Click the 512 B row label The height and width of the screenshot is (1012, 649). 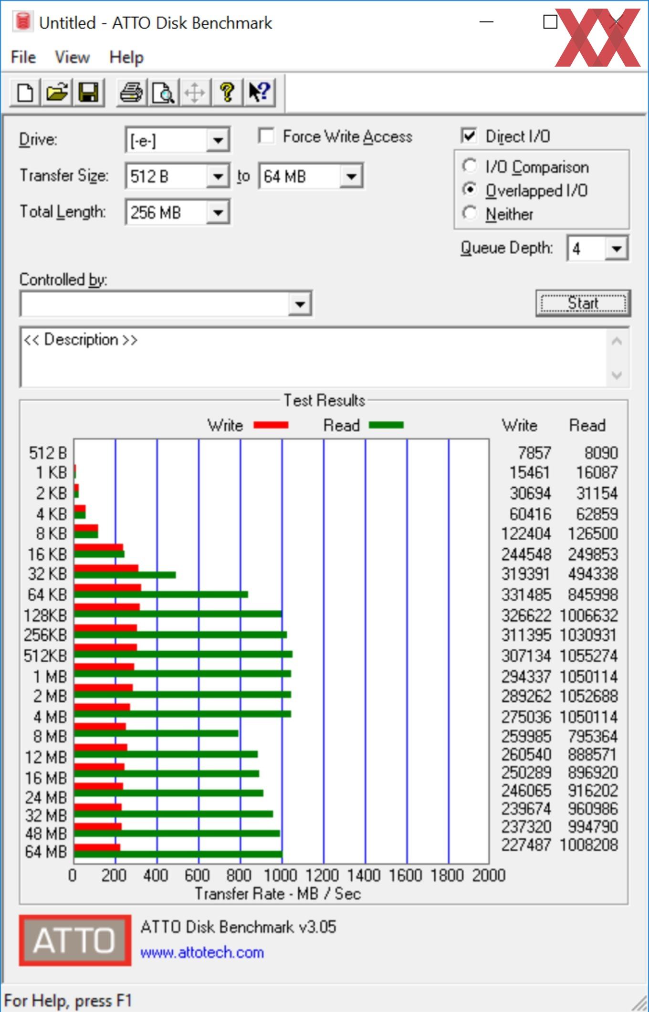[48, 453]
